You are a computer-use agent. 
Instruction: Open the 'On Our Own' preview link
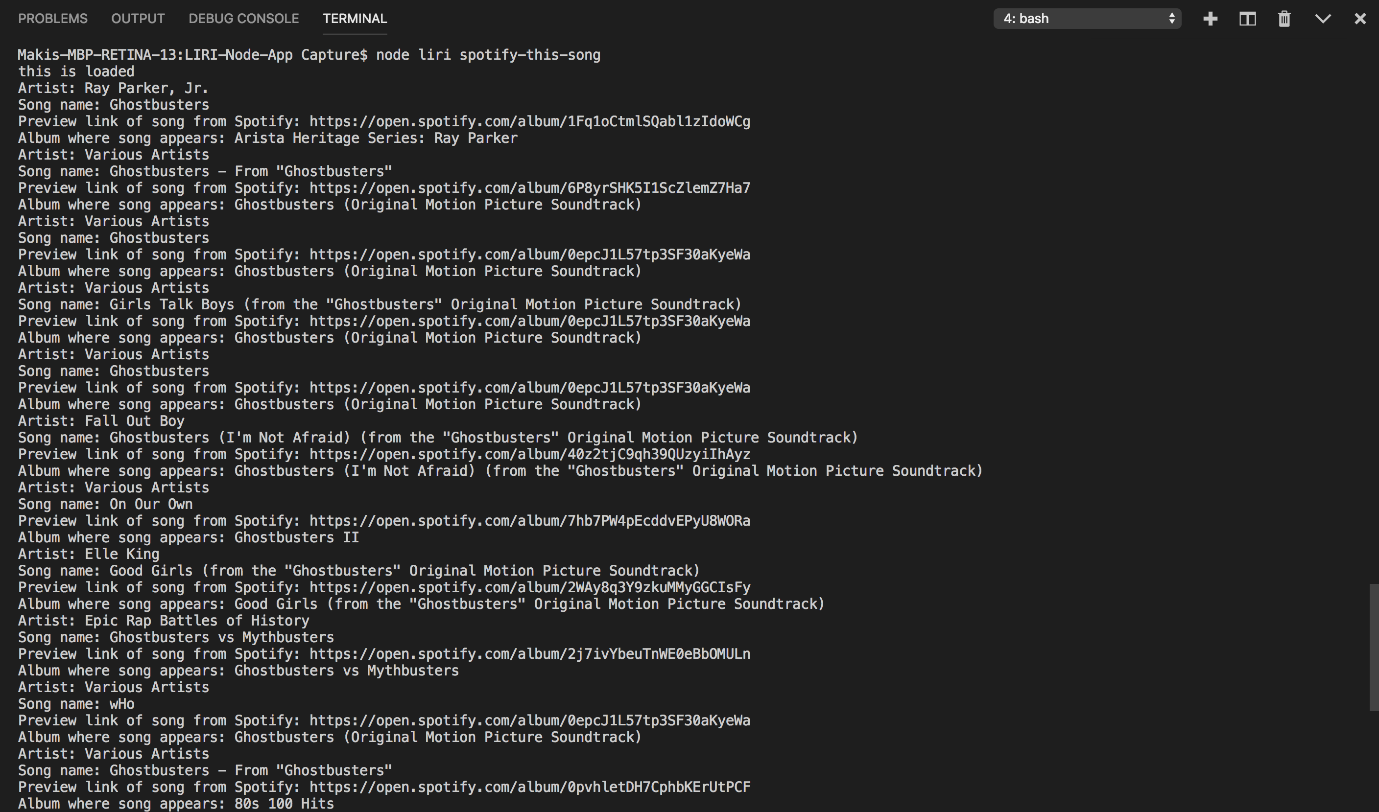(529, 521)
